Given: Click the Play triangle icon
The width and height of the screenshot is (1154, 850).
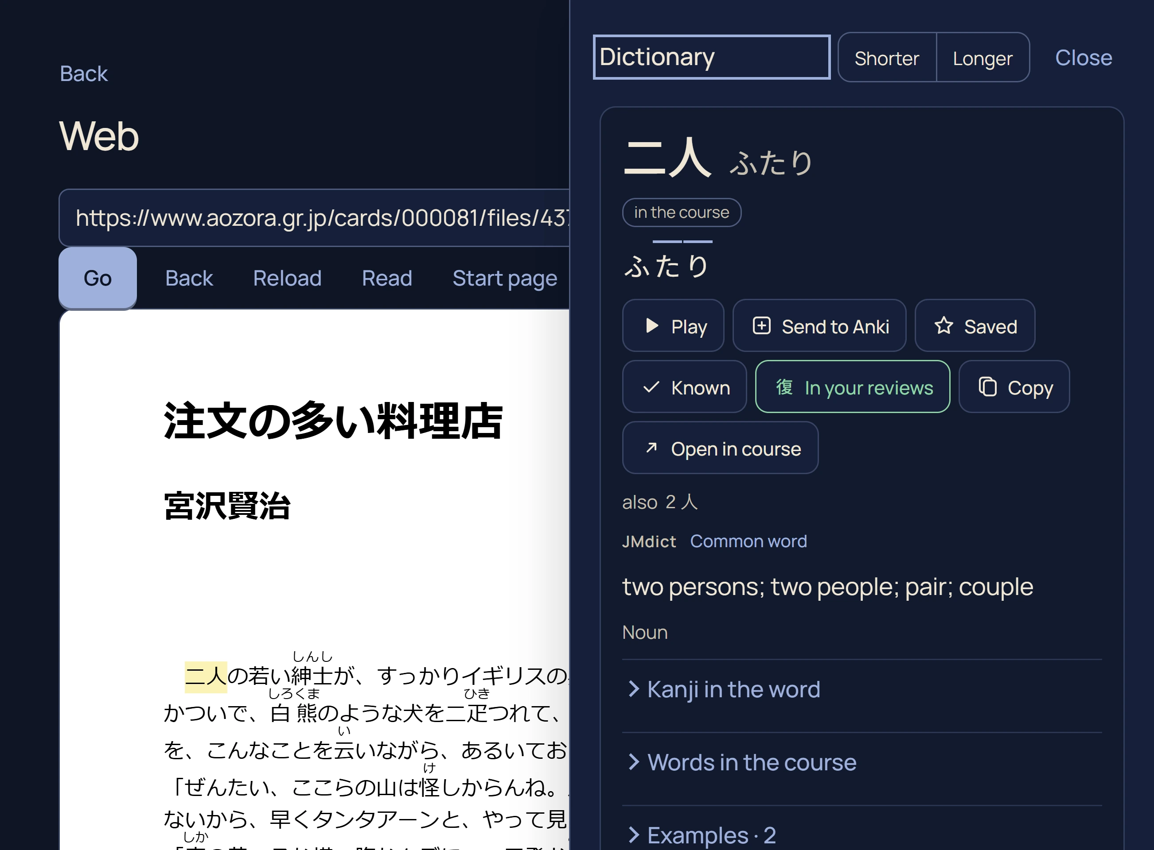Looking at the screenshot, I should tap(652, 326).
